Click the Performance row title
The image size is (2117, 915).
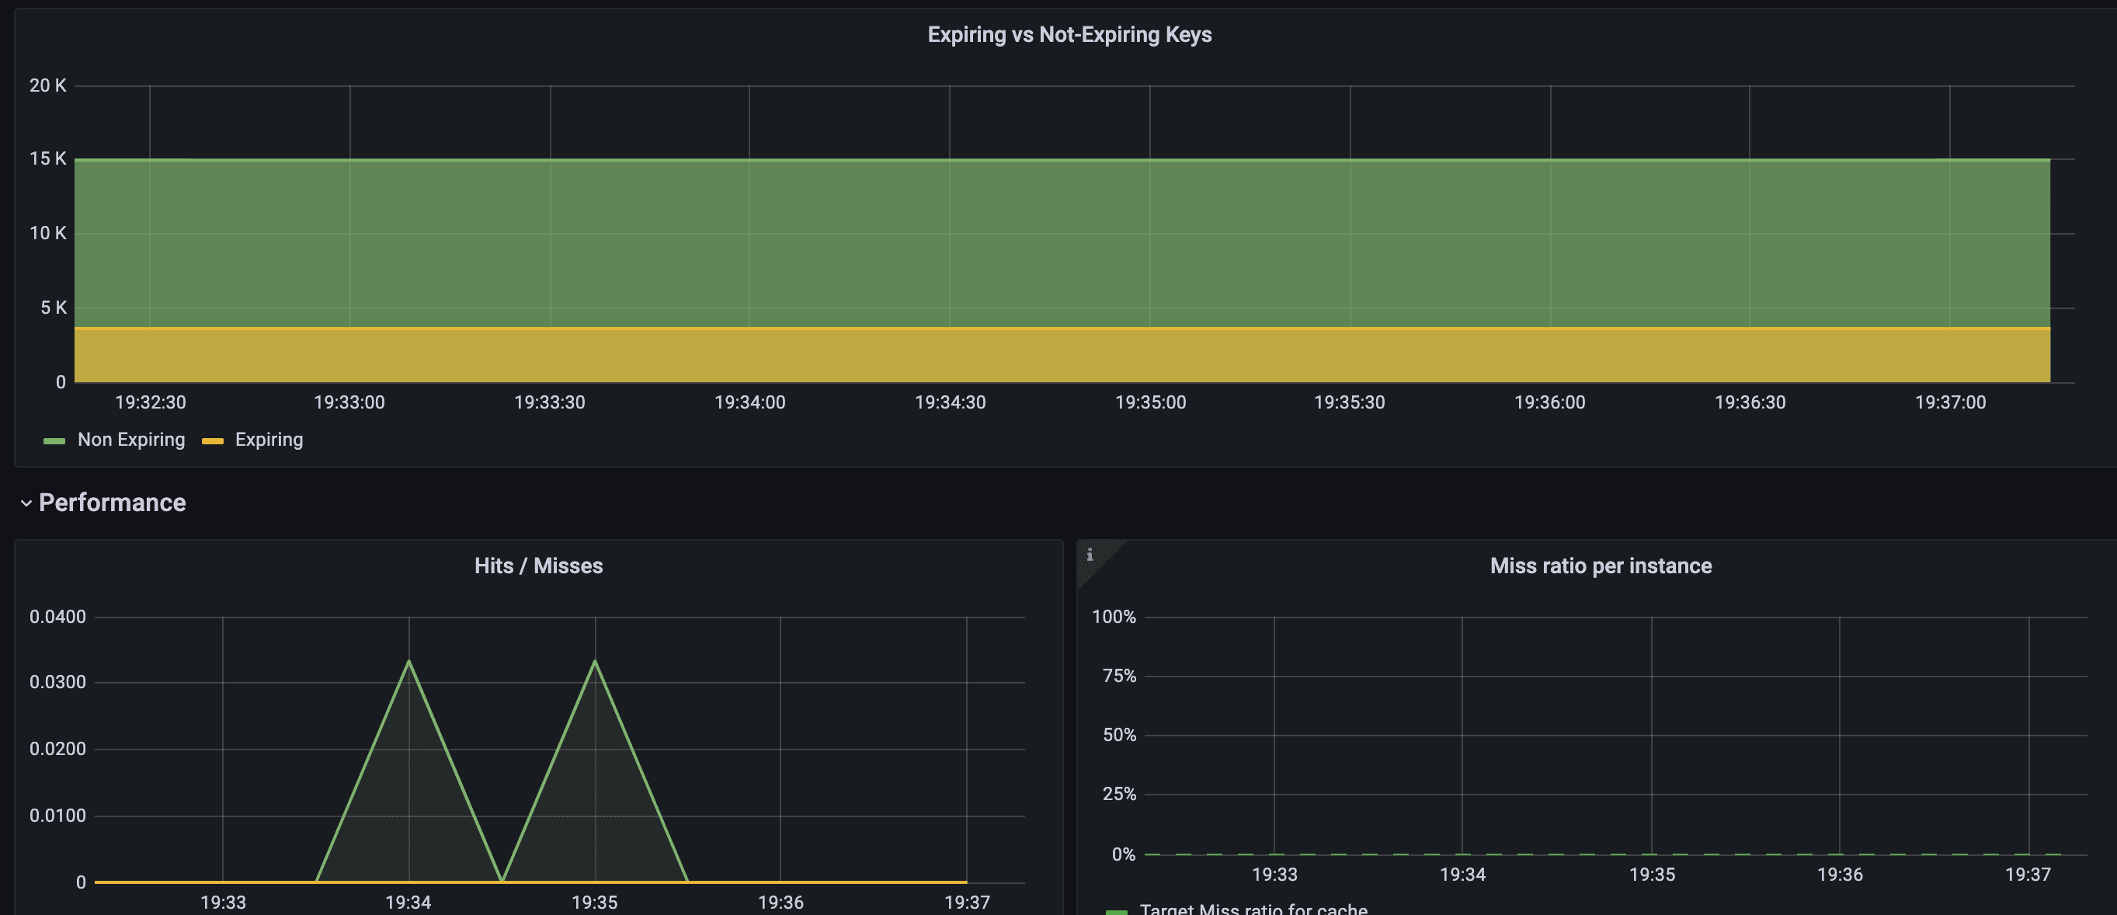click(113, 503)
